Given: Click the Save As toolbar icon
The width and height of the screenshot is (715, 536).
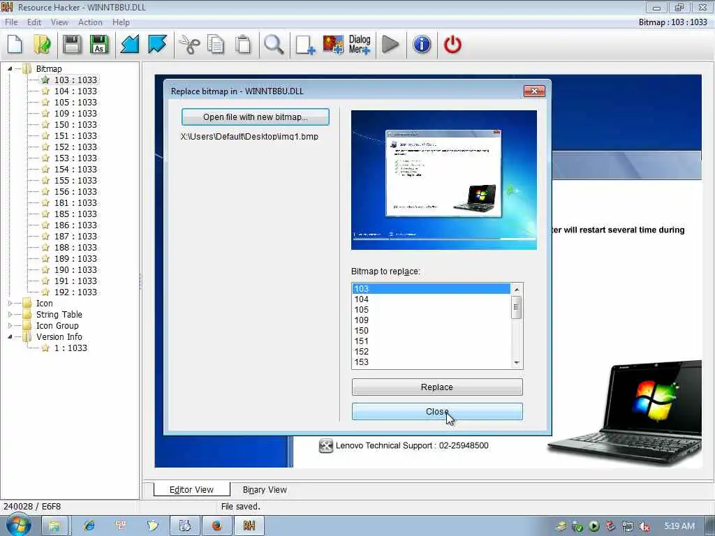Looking at the screenshot, I should (x=99, y=45).
